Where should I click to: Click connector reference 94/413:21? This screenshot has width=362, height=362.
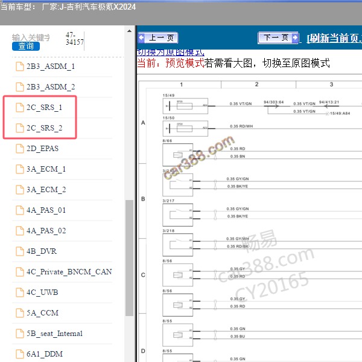[329, 102]
